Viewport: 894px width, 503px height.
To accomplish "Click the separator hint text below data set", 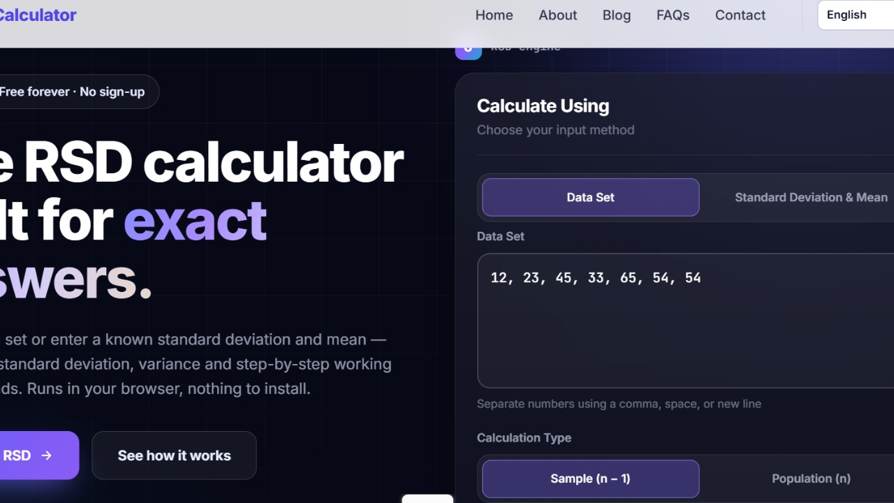I will coord(619,404).
